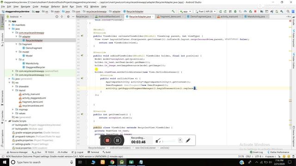
Task: Open the VCS menu
Action: tap(86, 6)
